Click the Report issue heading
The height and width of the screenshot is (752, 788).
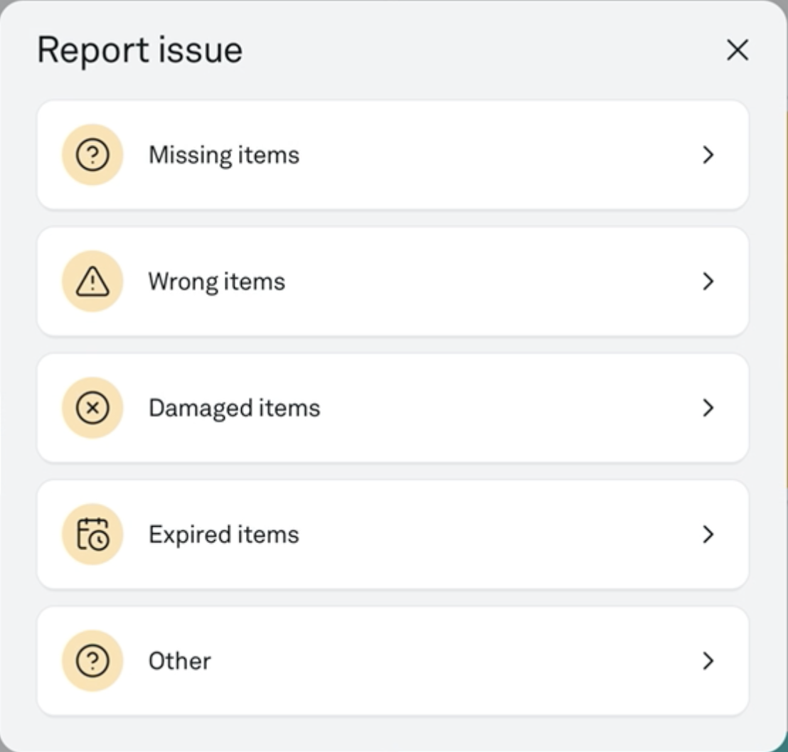coord(139,50)
